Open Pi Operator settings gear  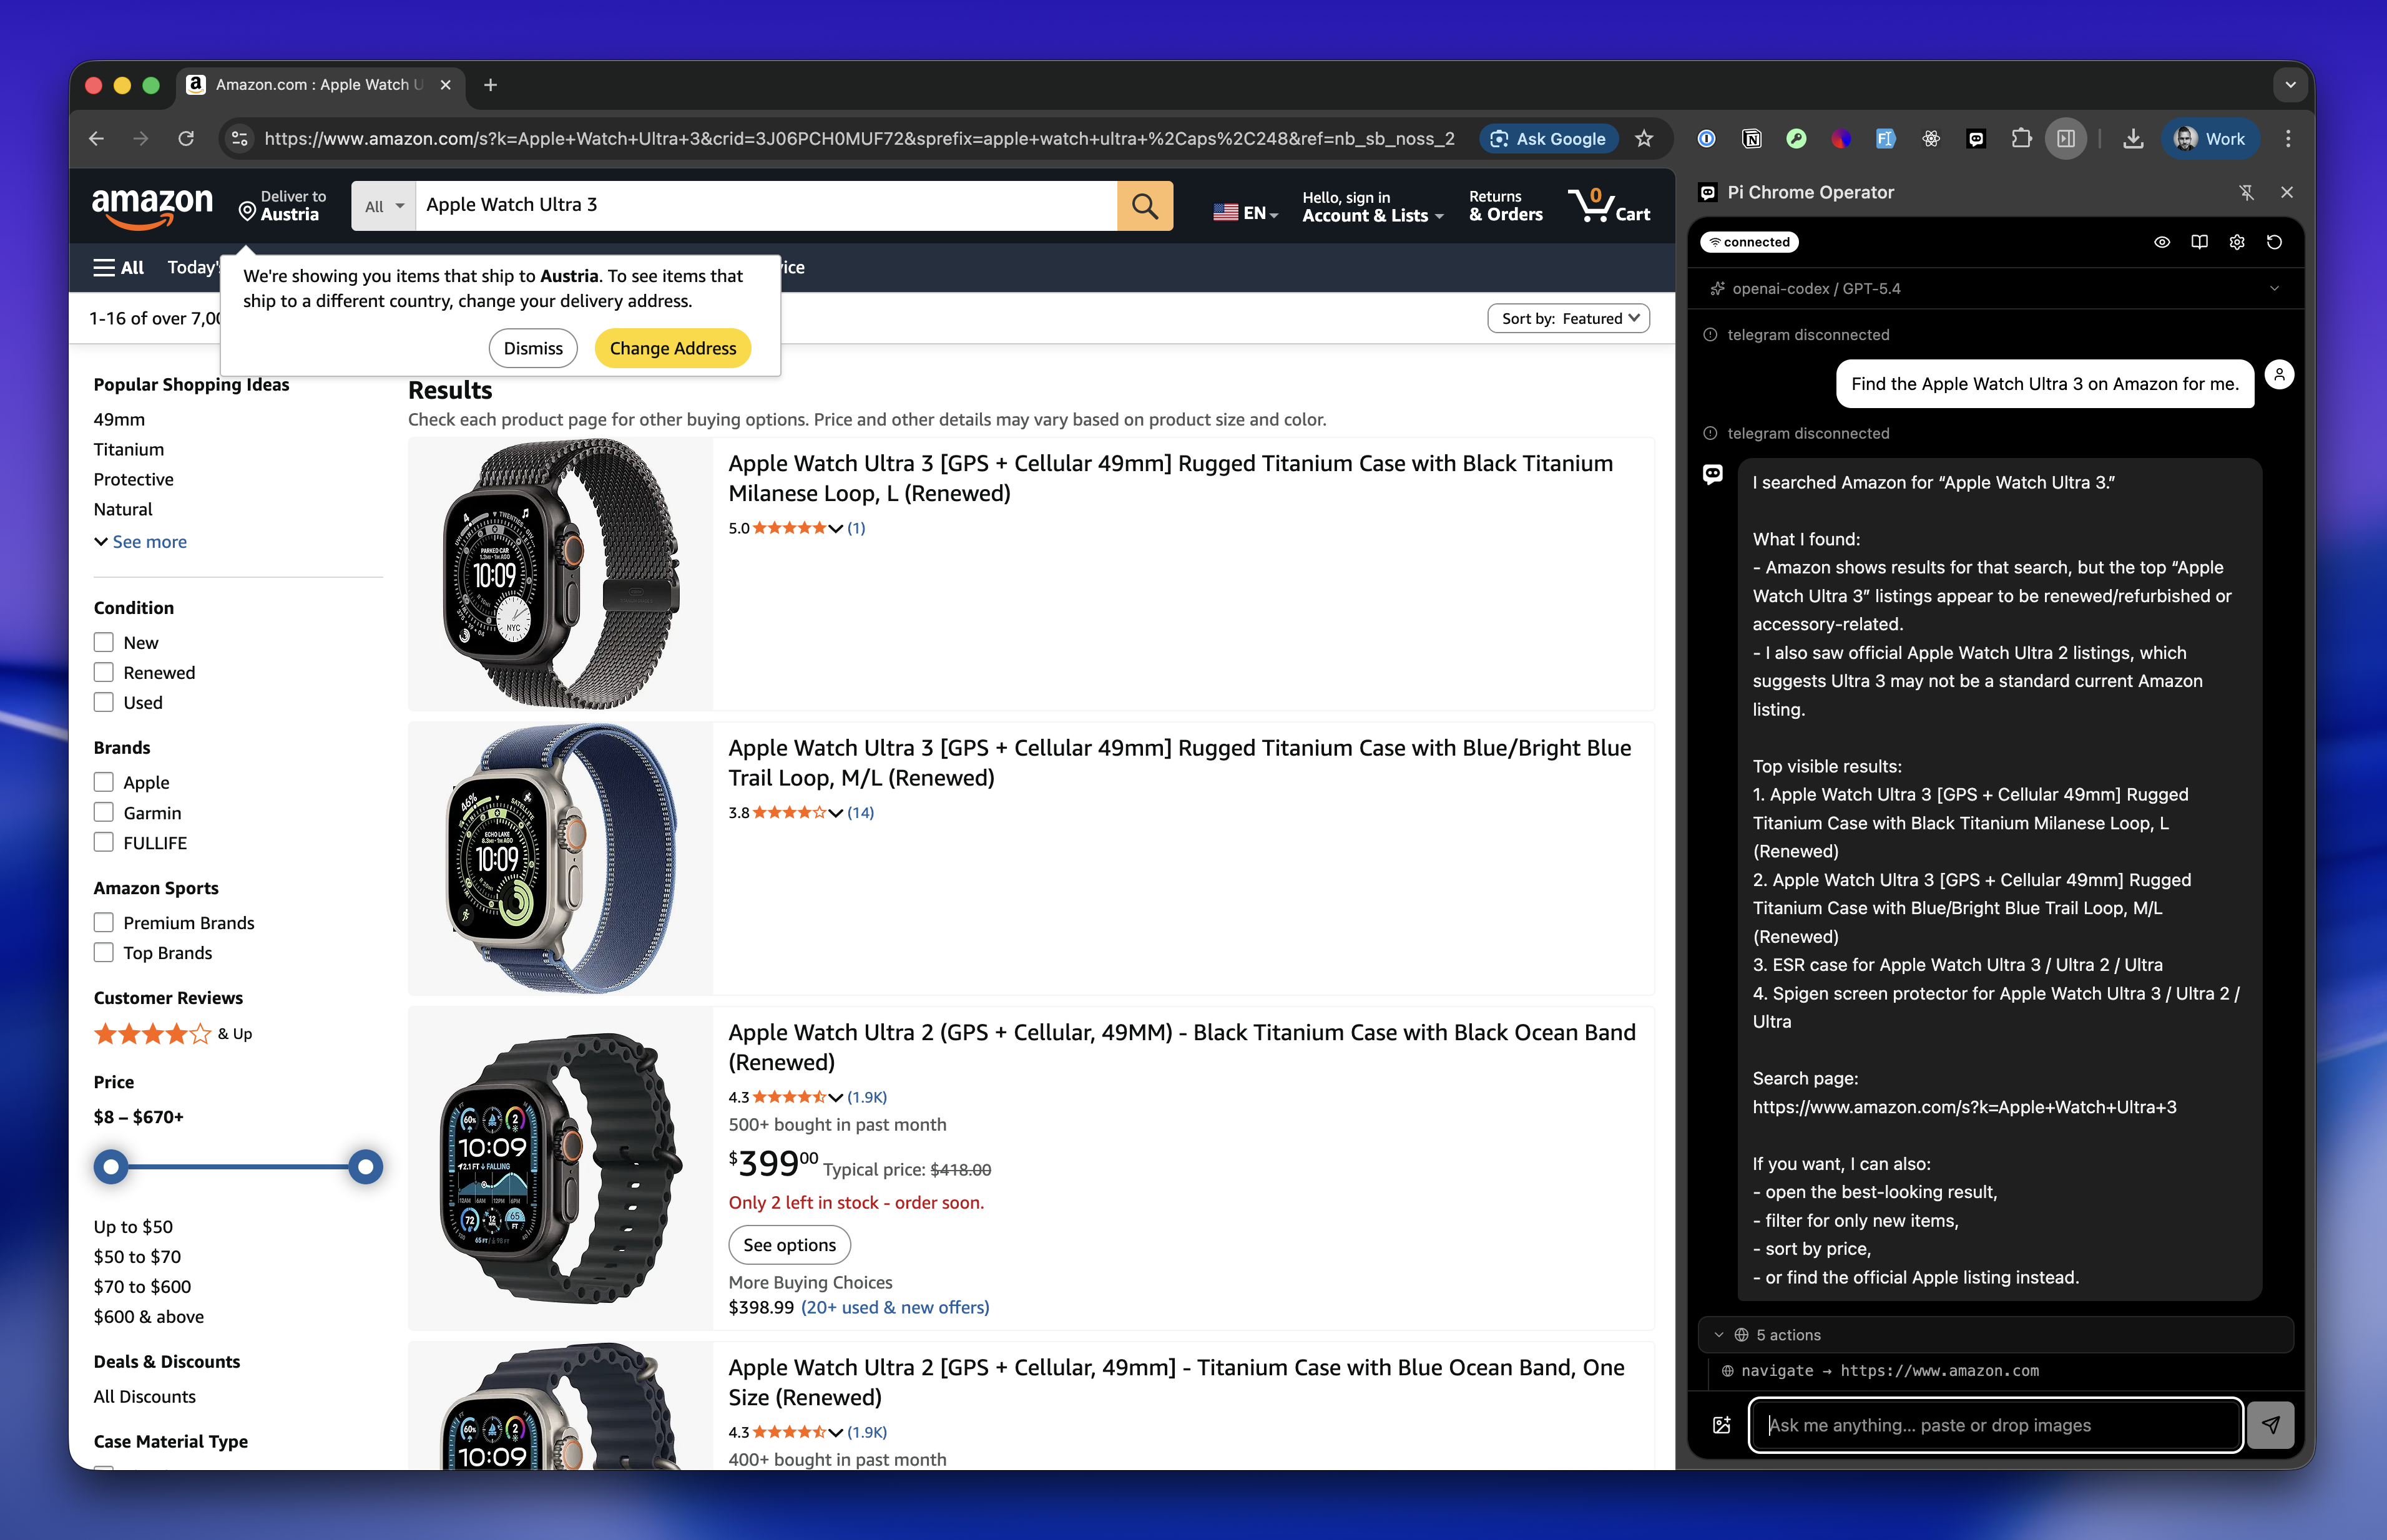pyautogui.click(x=2237, y=242)
